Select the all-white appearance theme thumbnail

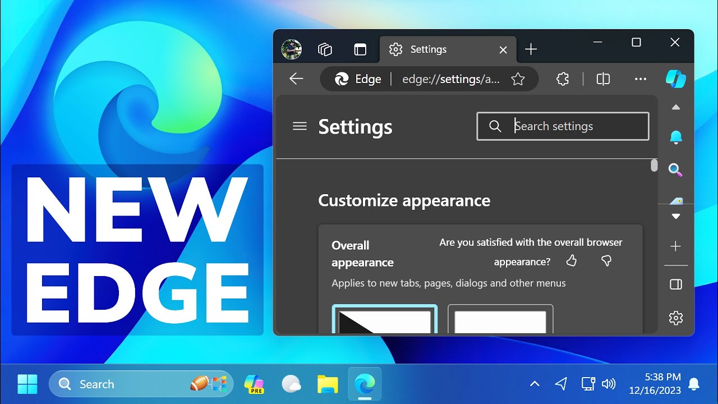(500, 319)
